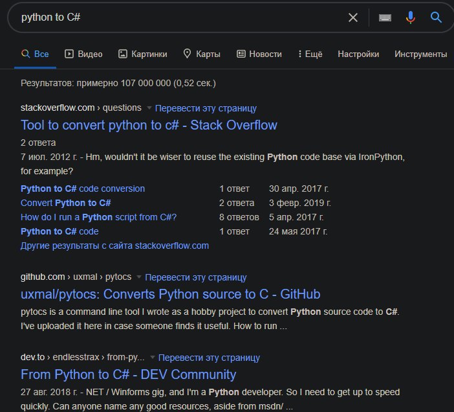The image size is (454, 412).
Task: Open 'How do I run a Python script from C#?'
Action: 98,217
